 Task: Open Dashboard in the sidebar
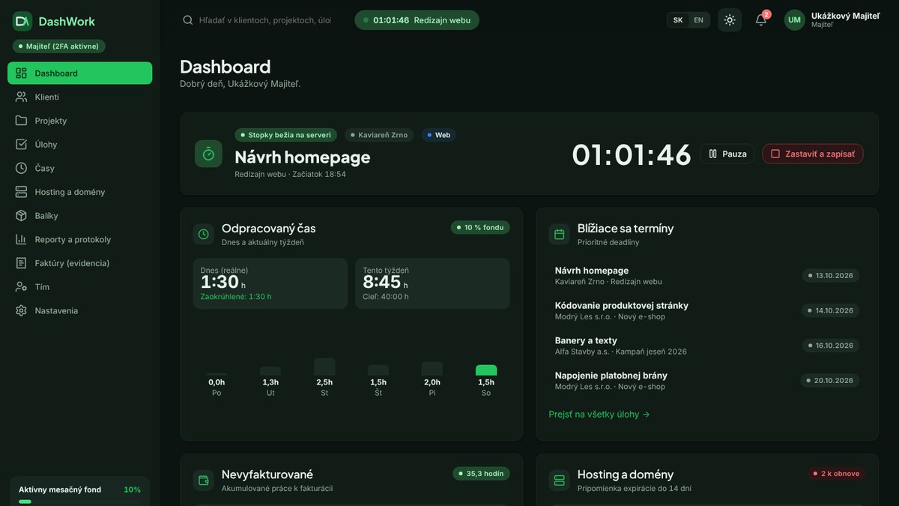click(79, 73)
